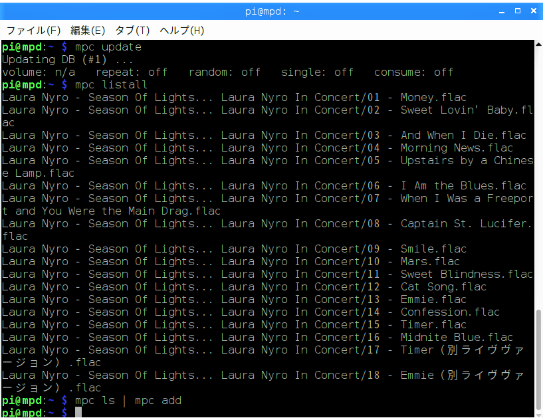Maximize the pi@mpd terminal window
The width and height of the screenshot is (543, 420).
517,11
